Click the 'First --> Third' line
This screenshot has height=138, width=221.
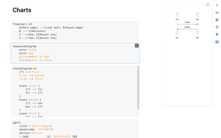(x=31, y=79)
